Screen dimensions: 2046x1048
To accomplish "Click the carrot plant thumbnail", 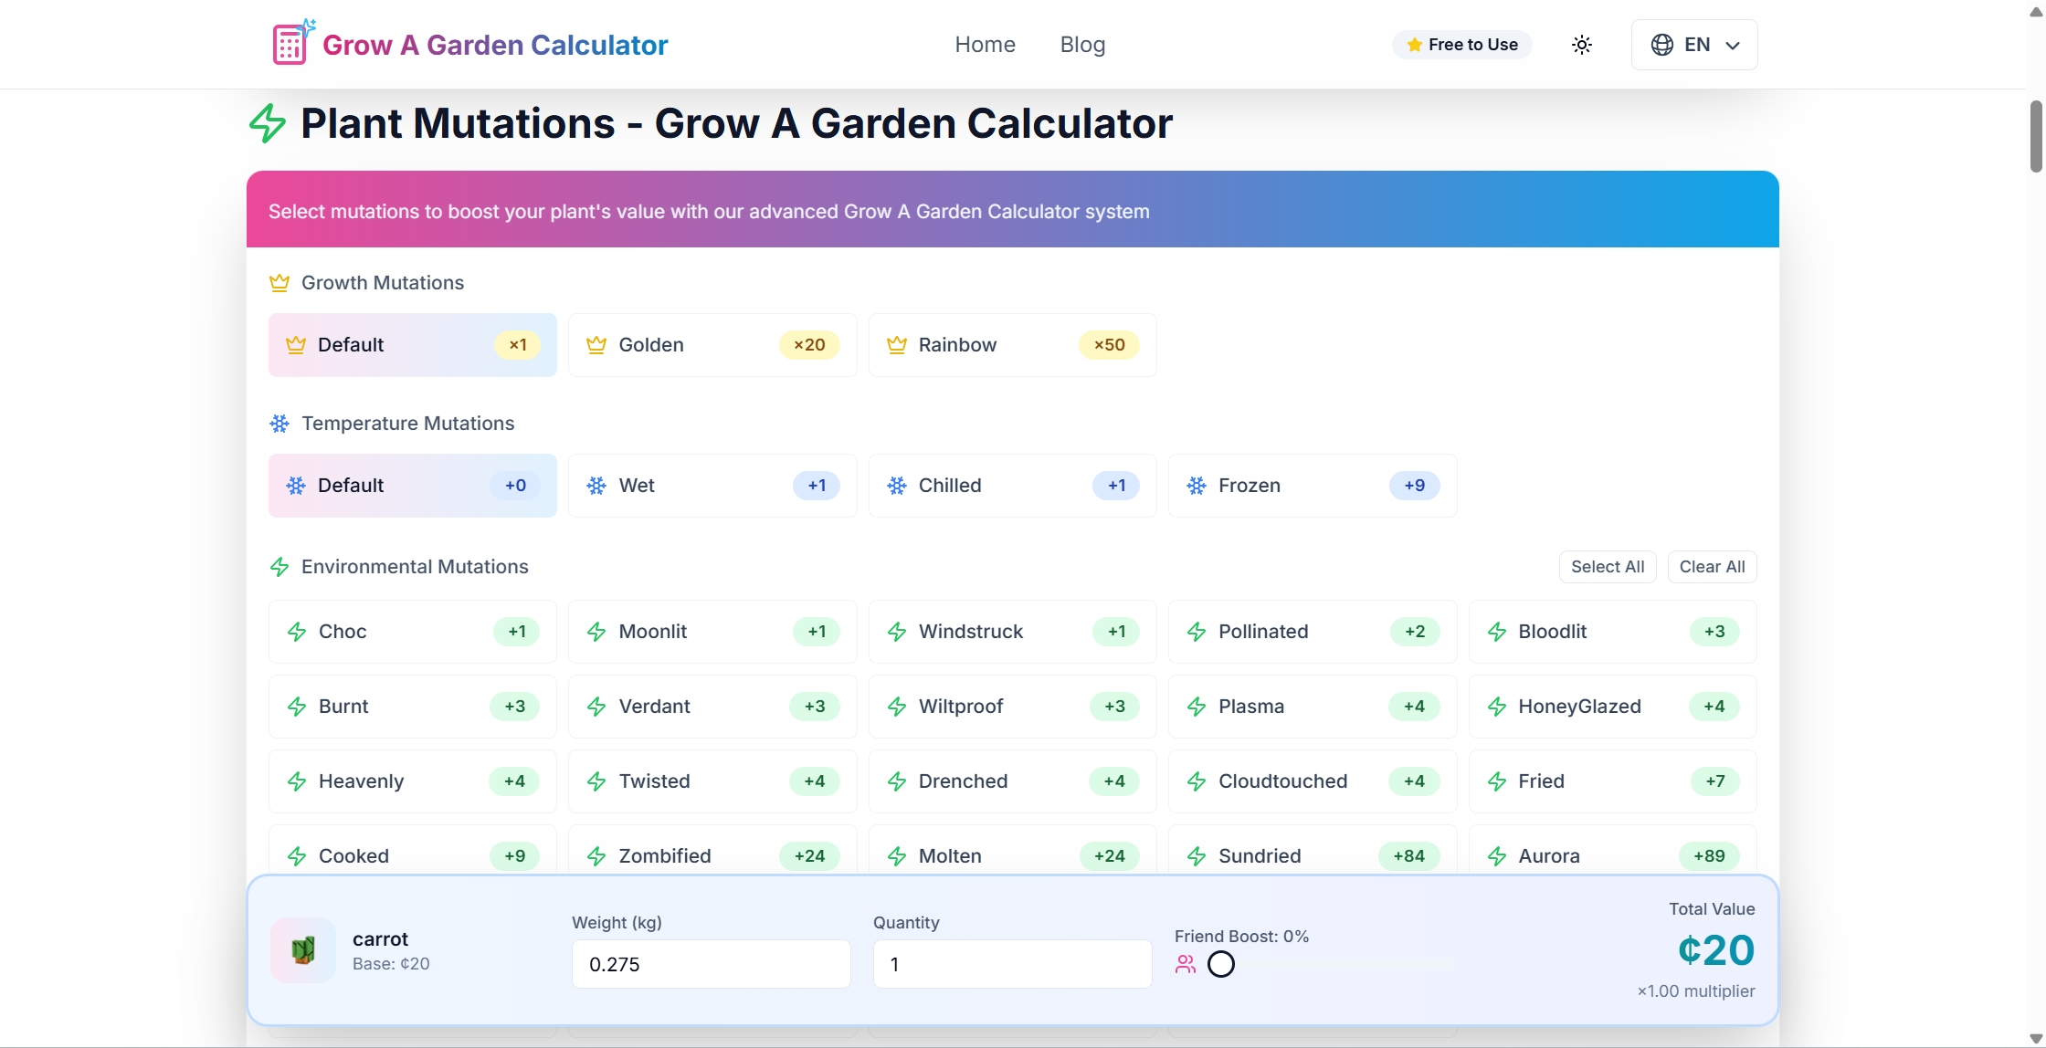I will [x=303, y=950].
